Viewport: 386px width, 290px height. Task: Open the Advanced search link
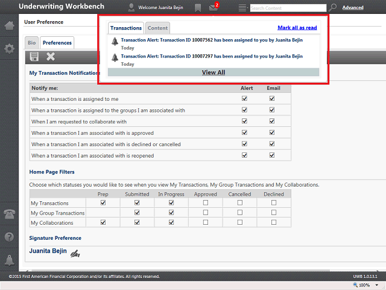353,8
